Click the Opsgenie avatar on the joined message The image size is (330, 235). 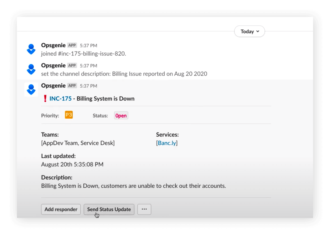point(31,49)
